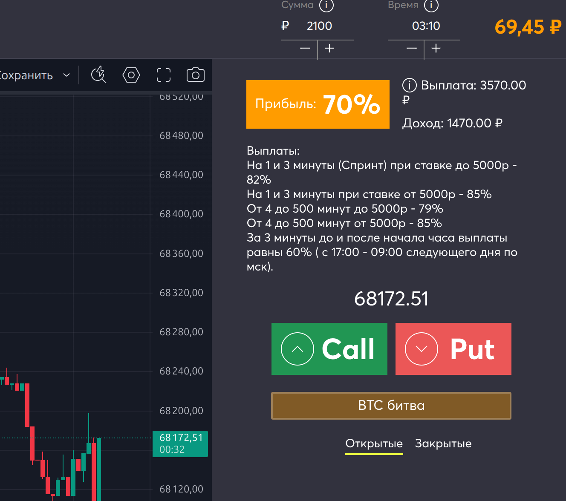
Task: Click info icon beside Выплата
Action: point(409,85)
